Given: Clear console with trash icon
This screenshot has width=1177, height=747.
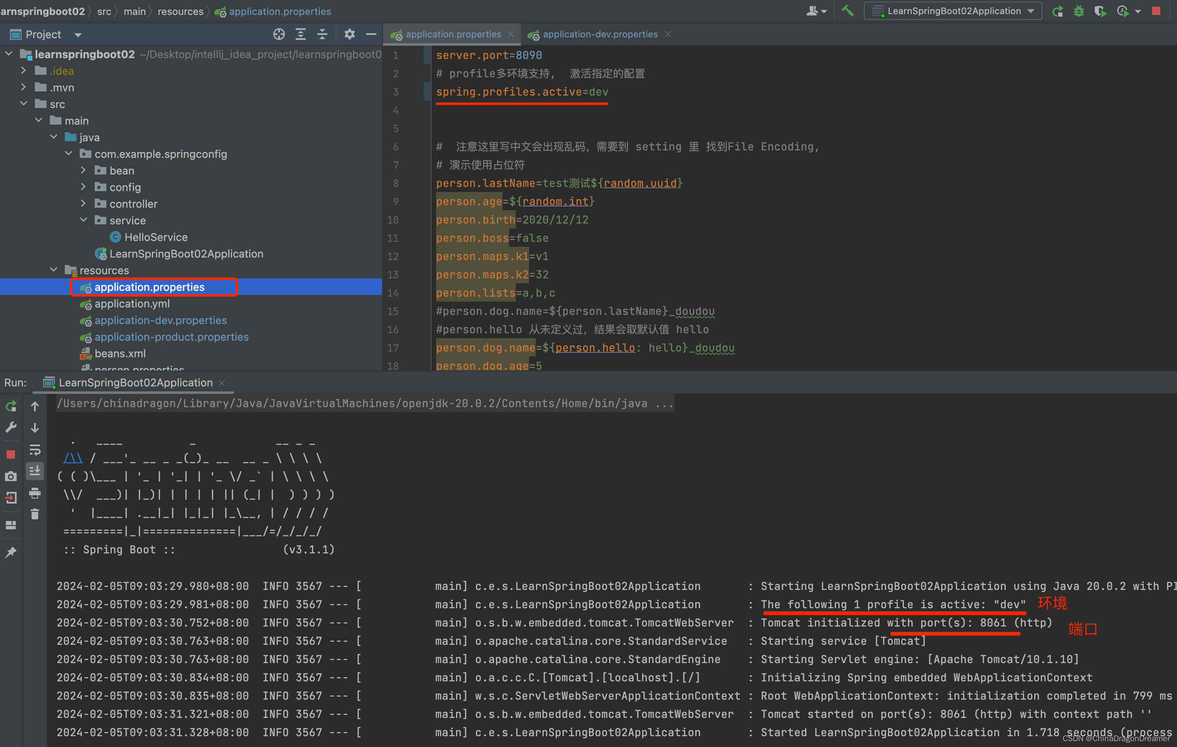Looking at the screenshot, I should (x=35, y=514).
